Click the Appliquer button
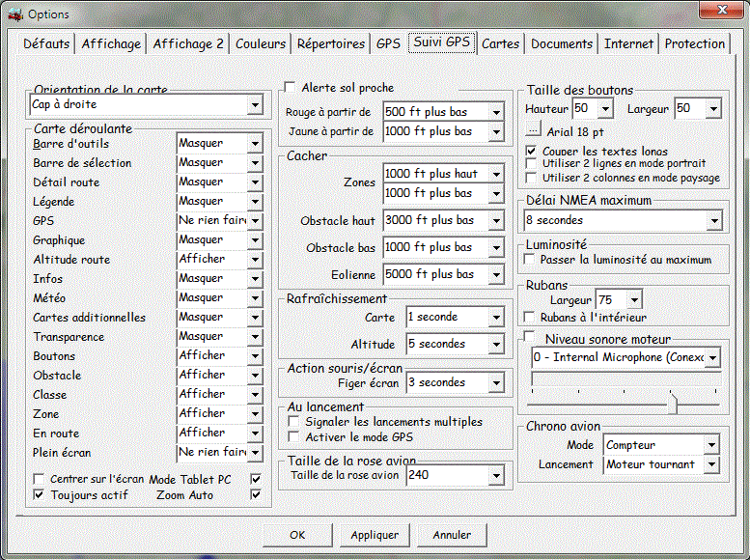750x560 pixels. click(x=375, y=535)
